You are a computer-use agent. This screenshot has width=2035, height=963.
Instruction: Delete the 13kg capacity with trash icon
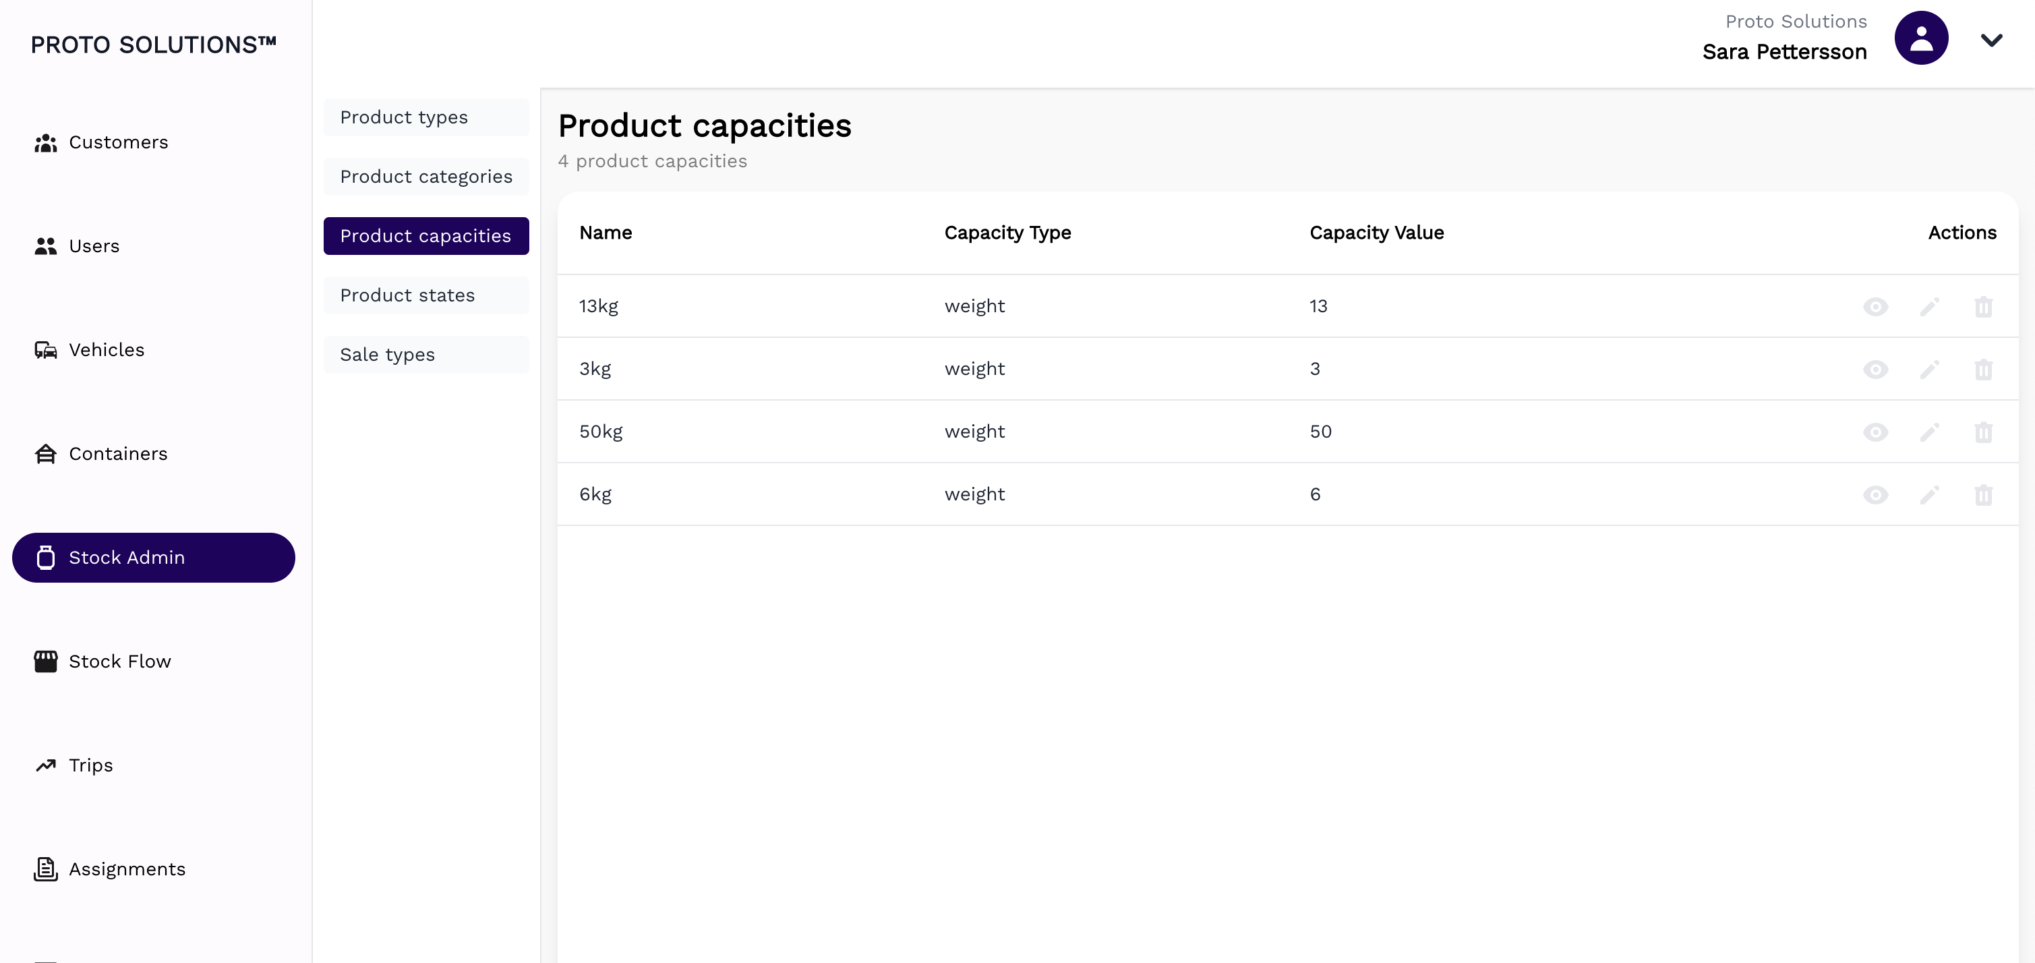(x=1984, y=307)
